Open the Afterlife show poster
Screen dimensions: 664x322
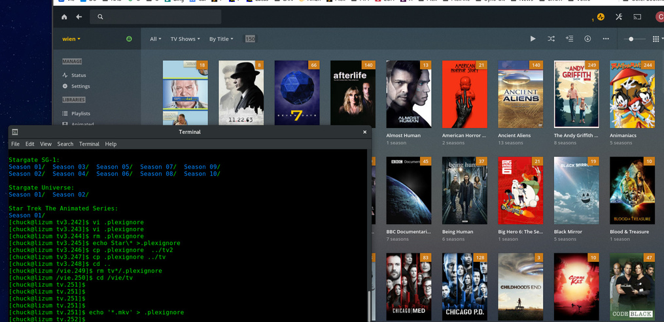tap(353, 94)
